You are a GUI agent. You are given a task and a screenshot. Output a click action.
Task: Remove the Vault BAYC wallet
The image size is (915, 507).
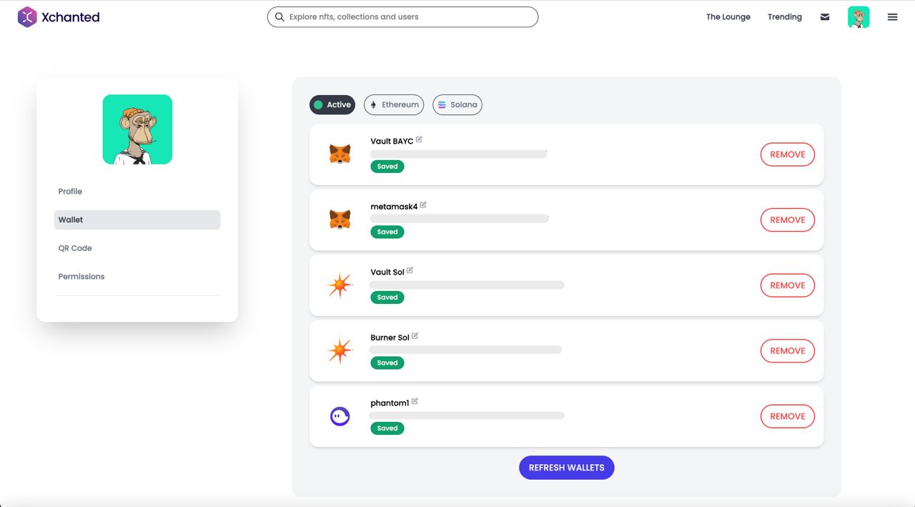pos(788,154)
